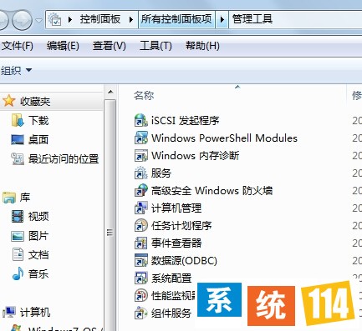The image size is (362, 331).
Task: Click the 图片 library icon
Action: (18, 236)
